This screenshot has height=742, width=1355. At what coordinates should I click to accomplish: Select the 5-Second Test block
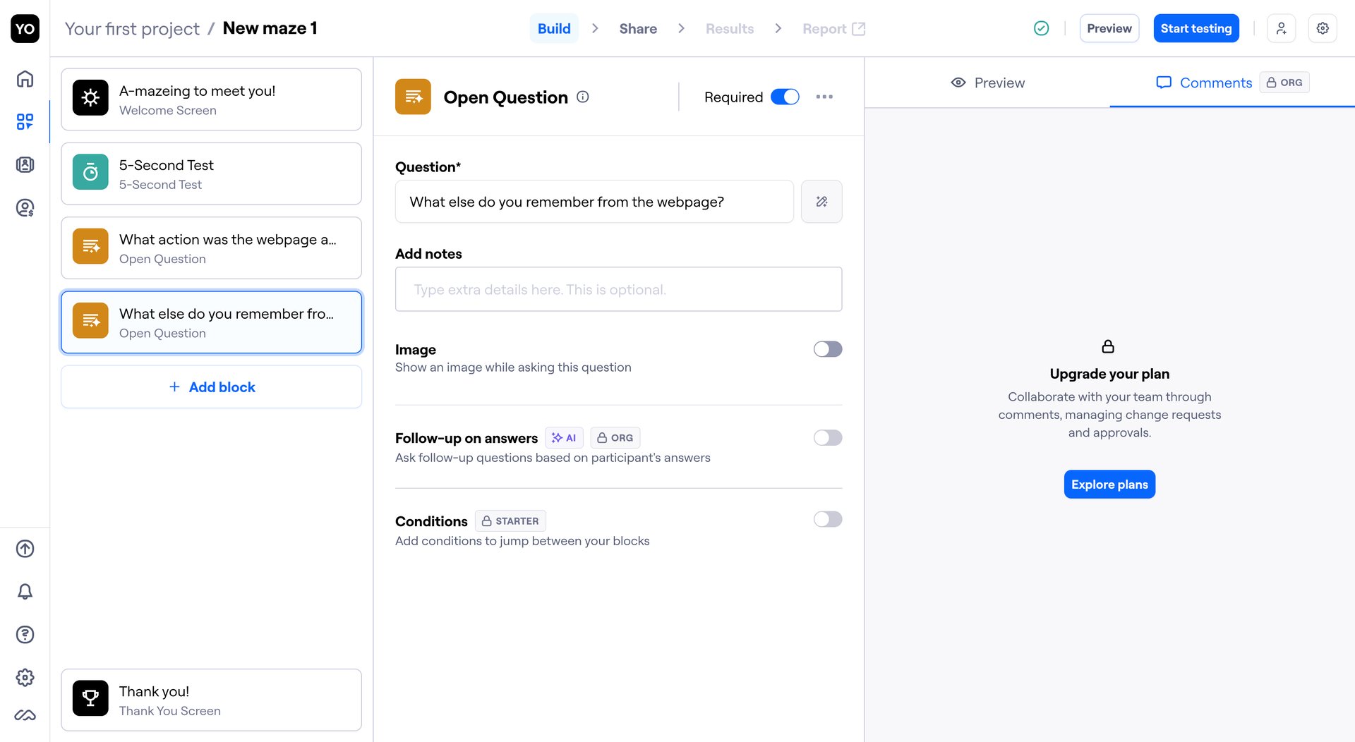[x=211, y=174]
